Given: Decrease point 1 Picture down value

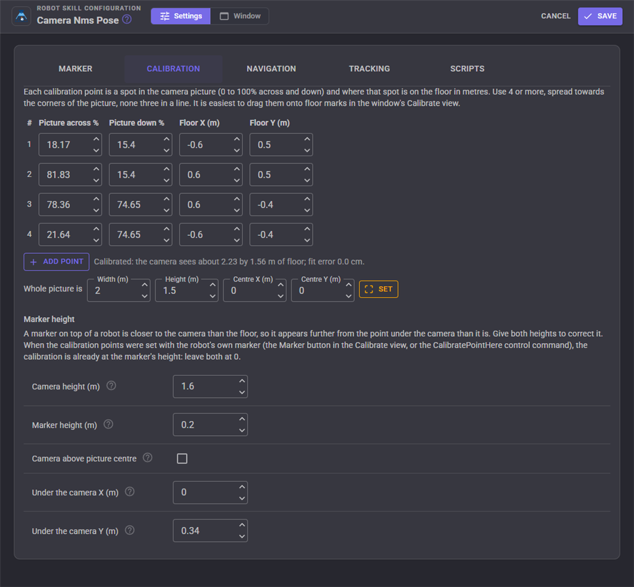Looking at the screenshot, I should coord(167,150).
